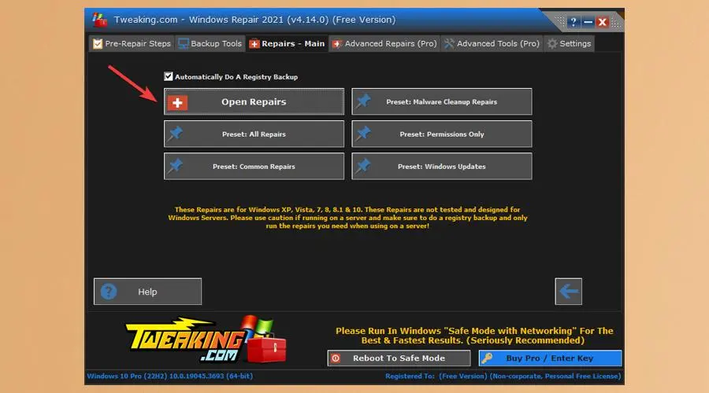Switch to the Backup Tools tab
The width and height of the screenshot is (709, 393).
coord(210,44)
